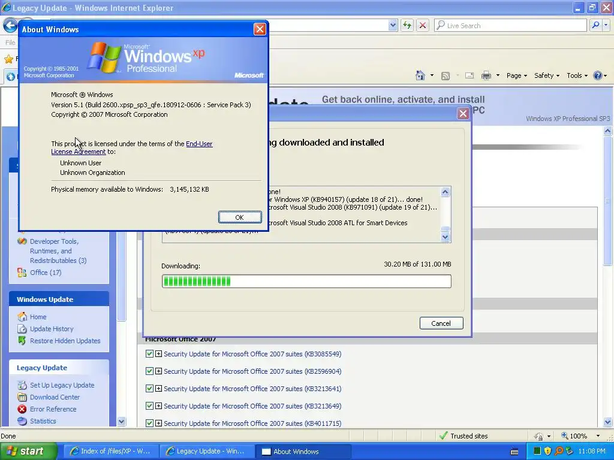Uncheck Office 2007 update KB2596904

(149, 371)
